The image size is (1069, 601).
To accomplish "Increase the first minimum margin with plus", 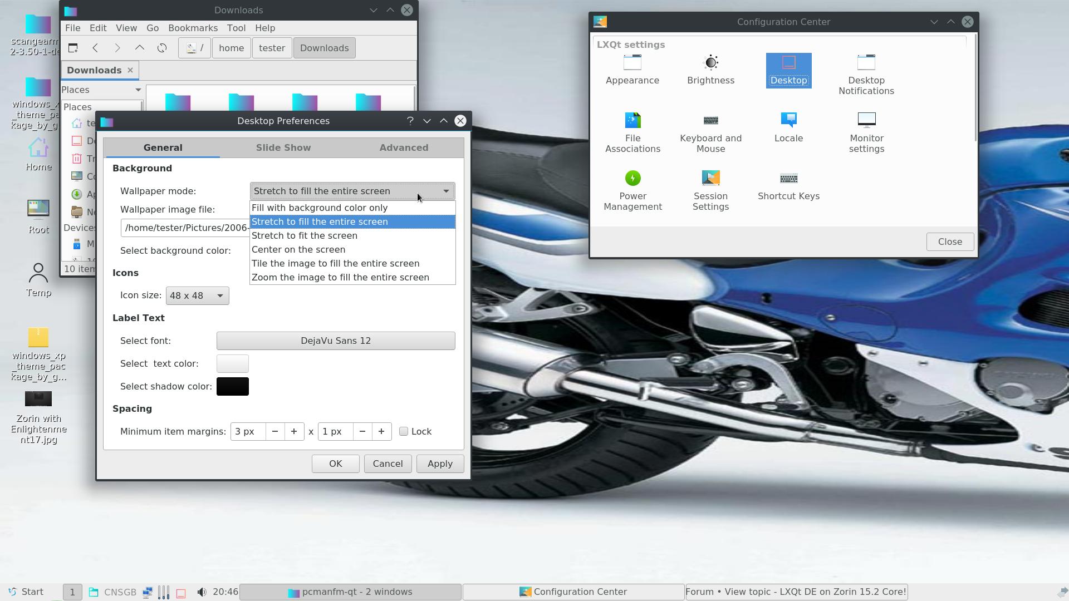I will click(x=294, y=431).
